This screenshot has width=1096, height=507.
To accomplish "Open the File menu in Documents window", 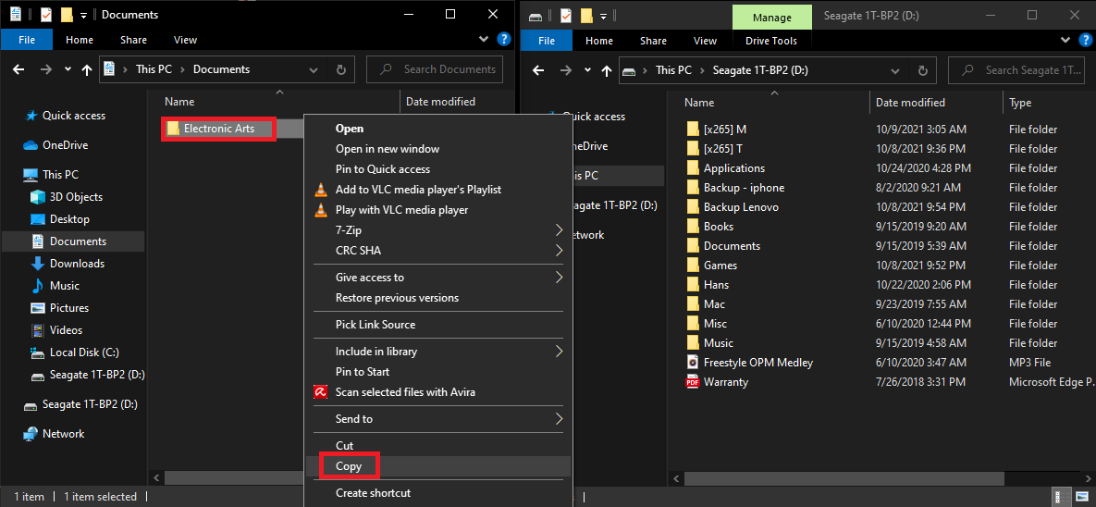I will [27, 40].
